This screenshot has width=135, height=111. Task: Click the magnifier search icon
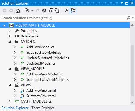point(129,18)
